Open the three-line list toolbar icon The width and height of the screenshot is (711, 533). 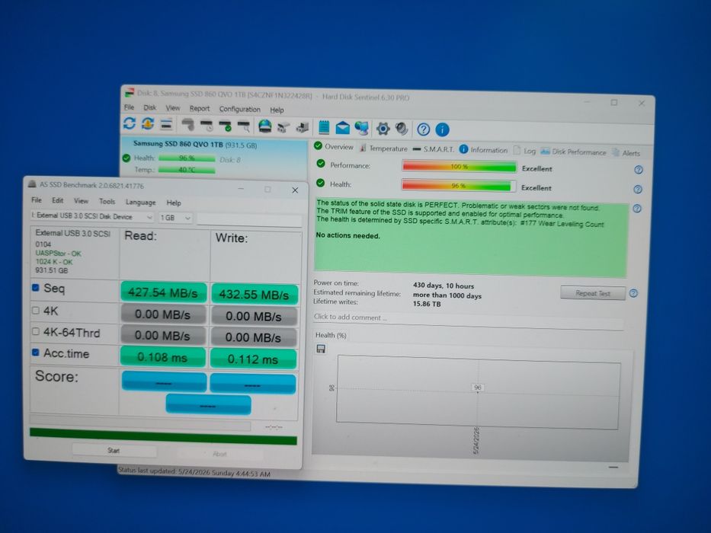pyautogui.click(x=166, y=123)
